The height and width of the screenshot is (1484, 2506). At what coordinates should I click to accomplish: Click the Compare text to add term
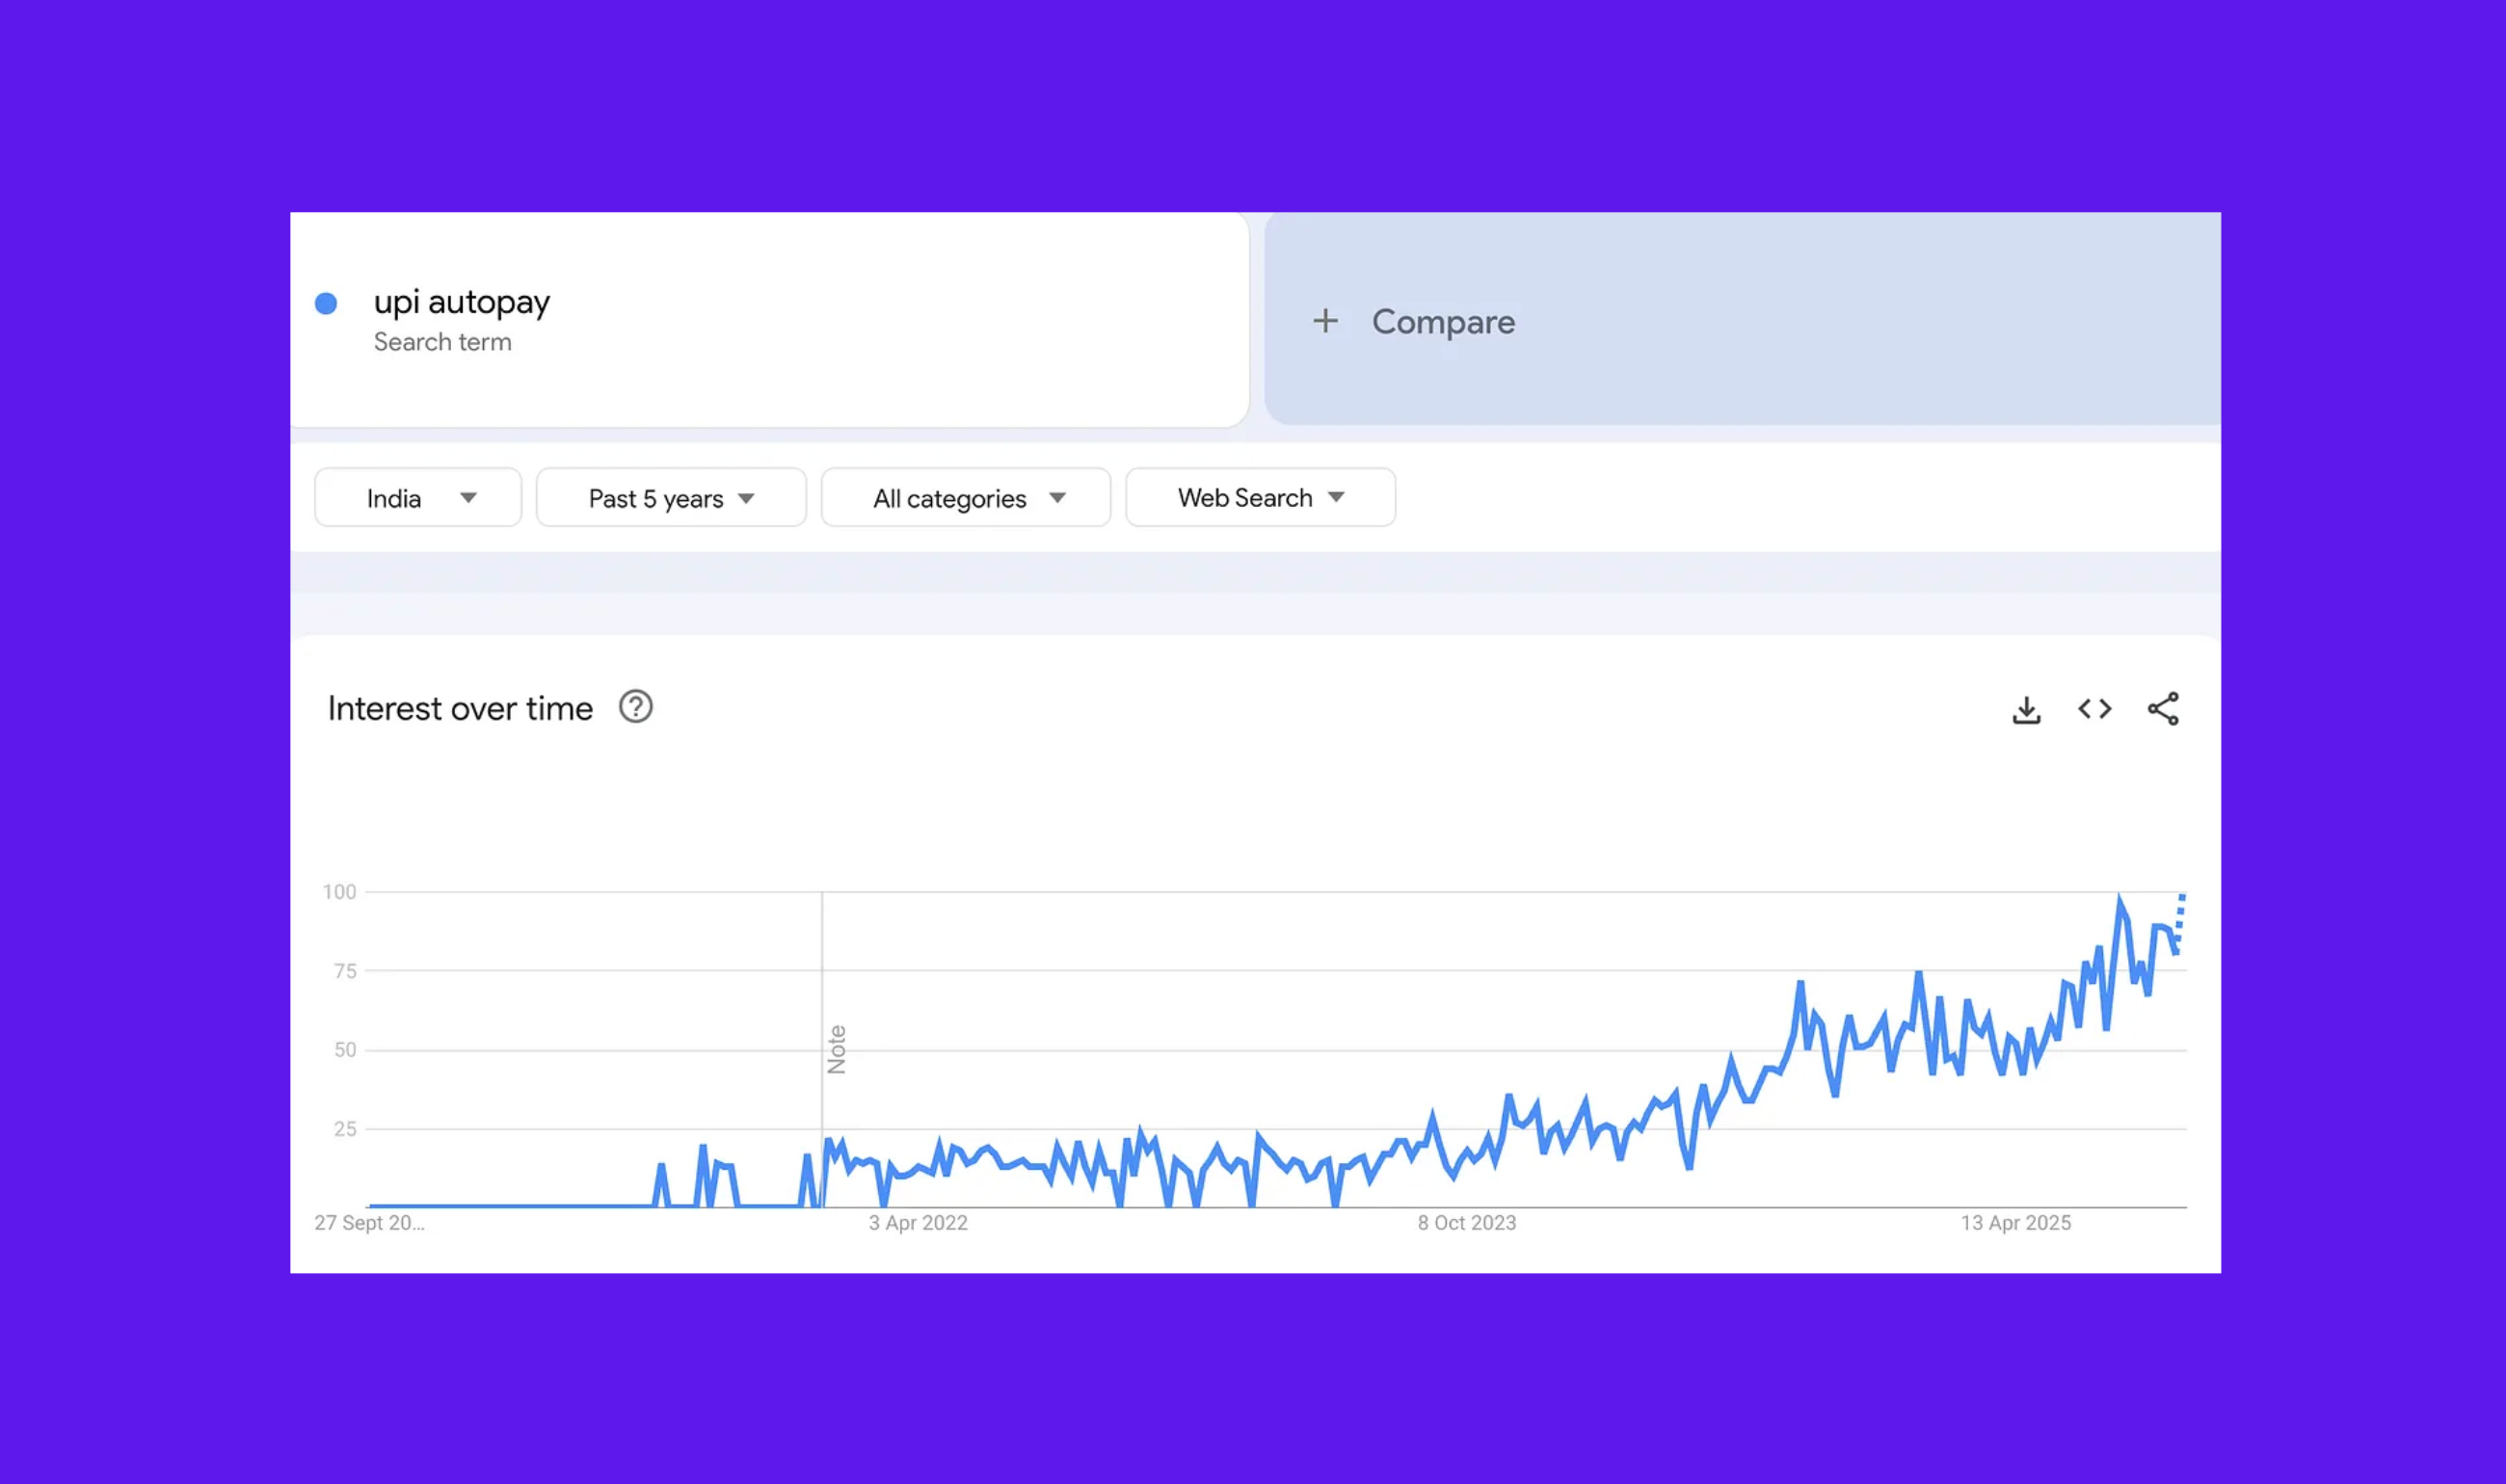(1442, 322)
